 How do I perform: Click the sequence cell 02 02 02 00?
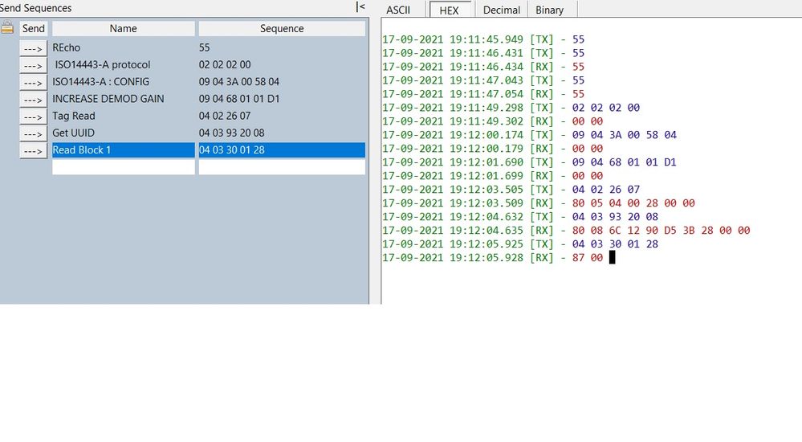click(282, 64)
